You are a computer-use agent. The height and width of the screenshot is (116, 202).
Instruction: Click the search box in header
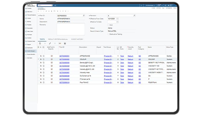(x=45, y=5)
